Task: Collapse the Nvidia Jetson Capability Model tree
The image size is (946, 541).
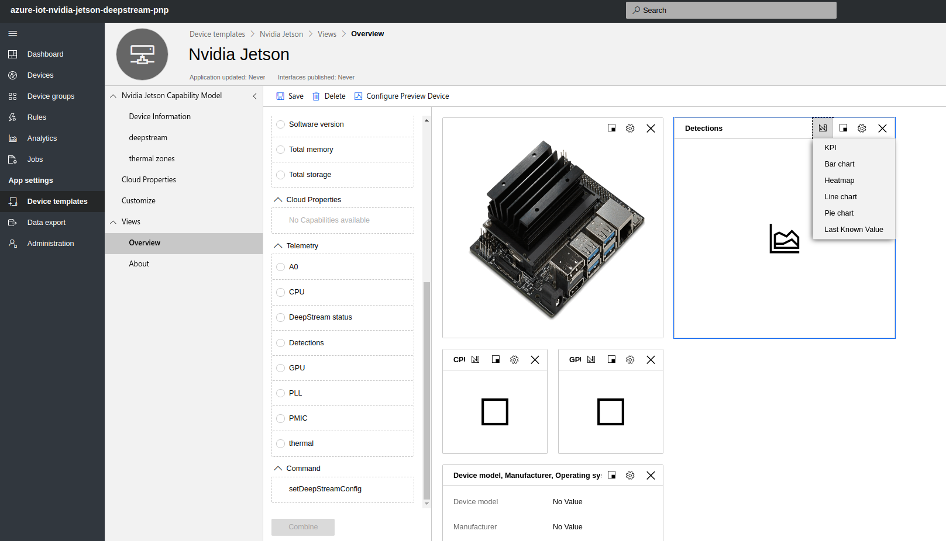Action: (x=113, y=96)
